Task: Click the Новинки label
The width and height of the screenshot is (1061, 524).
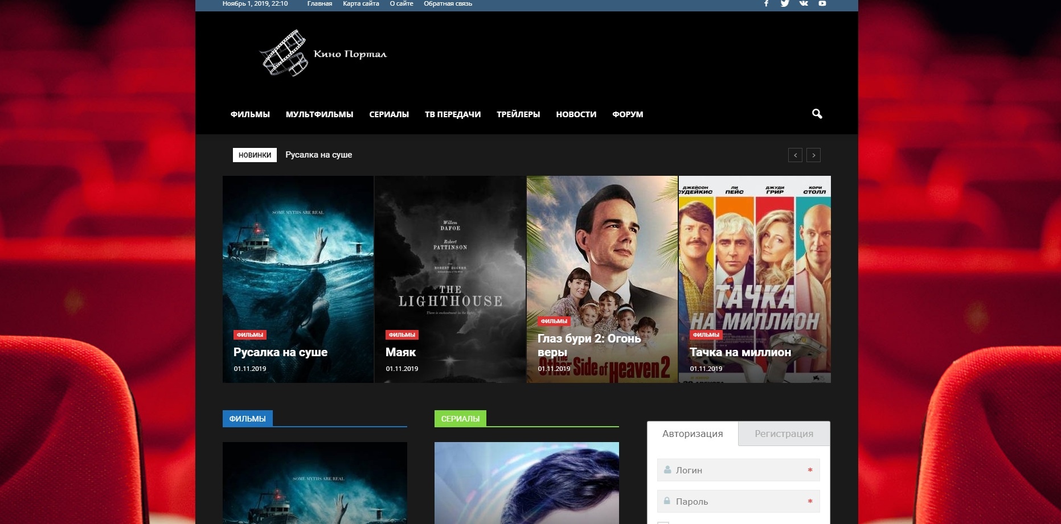Action: pos(255,155)
